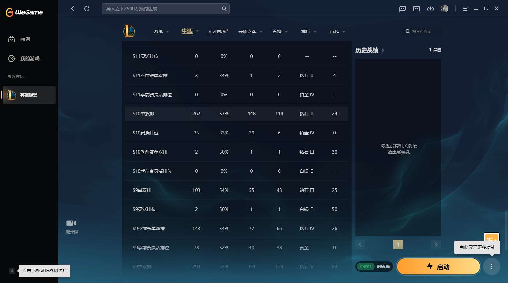Image resolution: width=508 pixels, height=283 pixels.
Task: Open 我的游戏 my games
Action: pyautogui.click(x=24, y=59)
